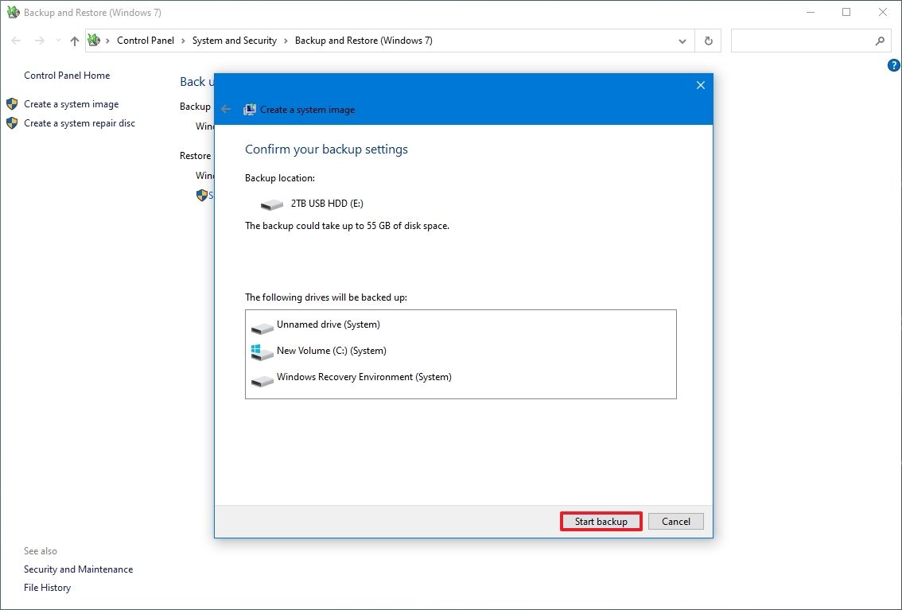This screenshot has width=902, height=610.
Task: Click the refresh button beside address bar
Action: pos(708,41)
